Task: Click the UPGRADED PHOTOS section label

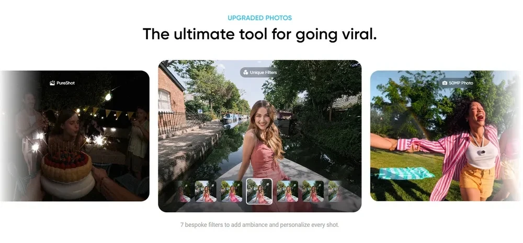Action: tap(260, 18)
